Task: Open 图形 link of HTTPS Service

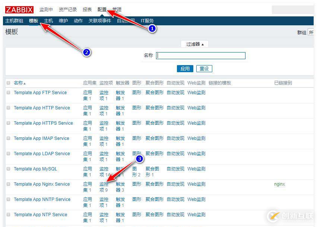Action: click(137, 123)
